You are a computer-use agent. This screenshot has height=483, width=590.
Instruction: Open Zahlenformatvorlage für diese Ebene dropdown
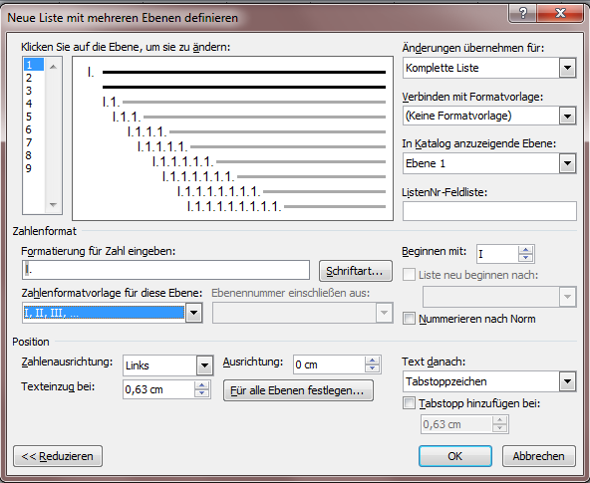click(x=193, y=313)
